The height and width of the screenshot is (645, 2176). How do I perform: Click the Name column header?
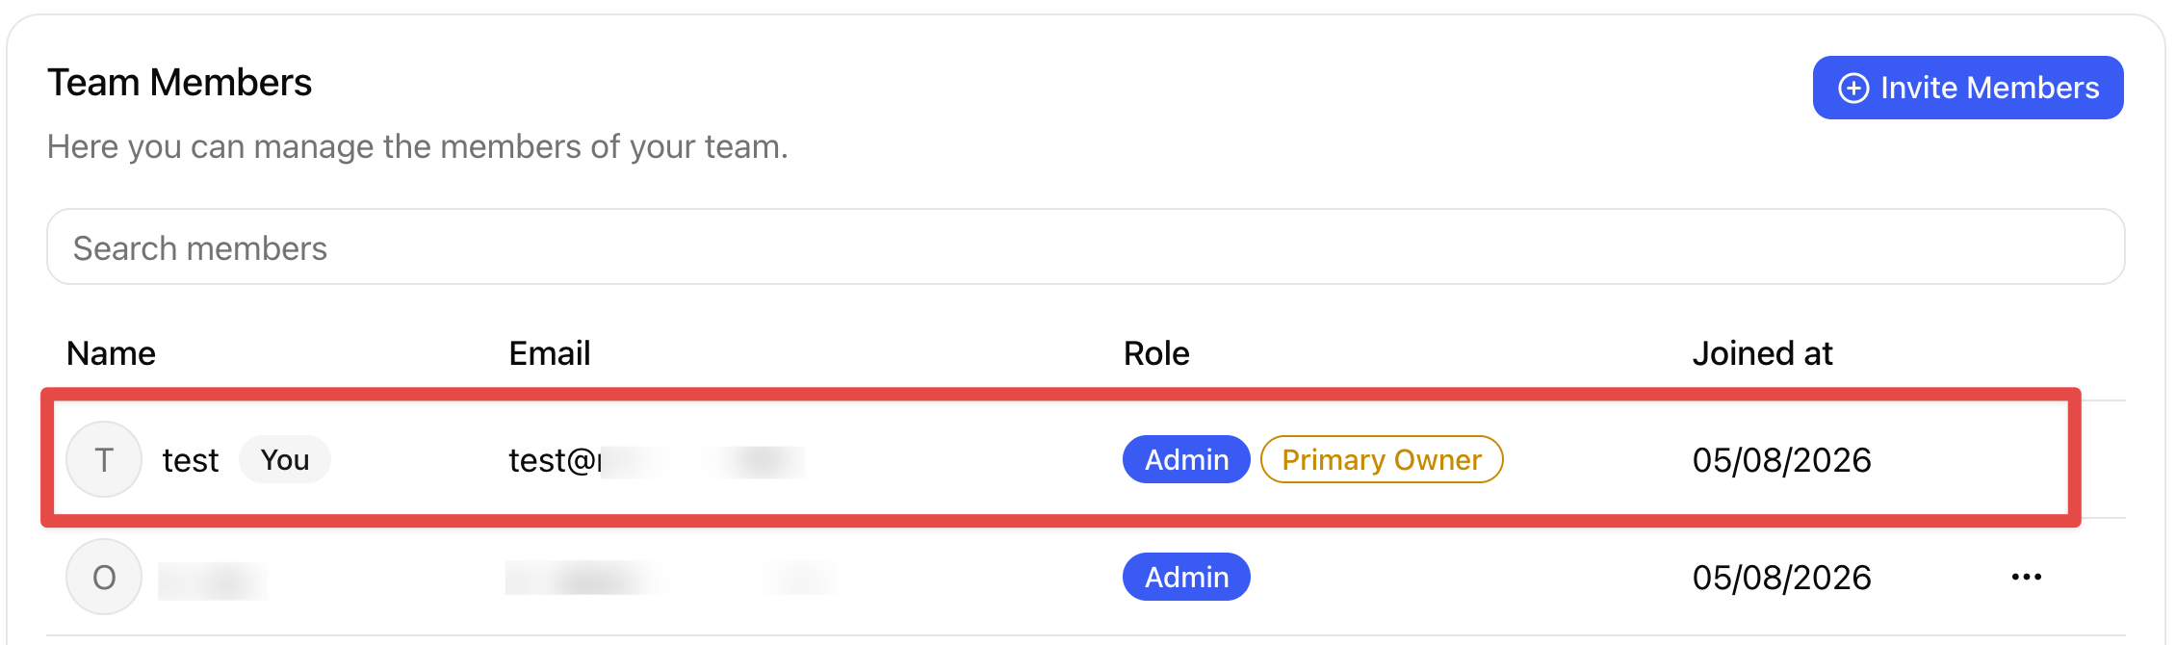click(111, 353)
